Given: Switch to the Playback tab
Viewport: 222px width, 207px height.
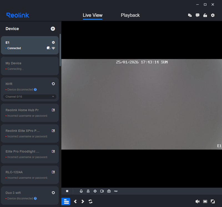Looking at the screenshot, I should pyautogui.click(x=130, y=15).
